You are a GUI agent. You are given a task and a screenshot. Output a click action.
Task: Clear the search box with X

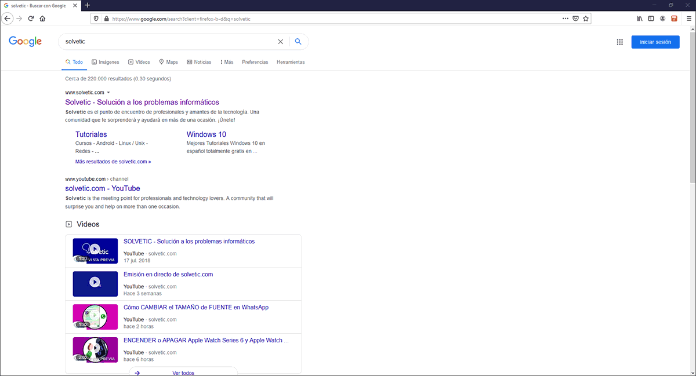coord(281,42)
